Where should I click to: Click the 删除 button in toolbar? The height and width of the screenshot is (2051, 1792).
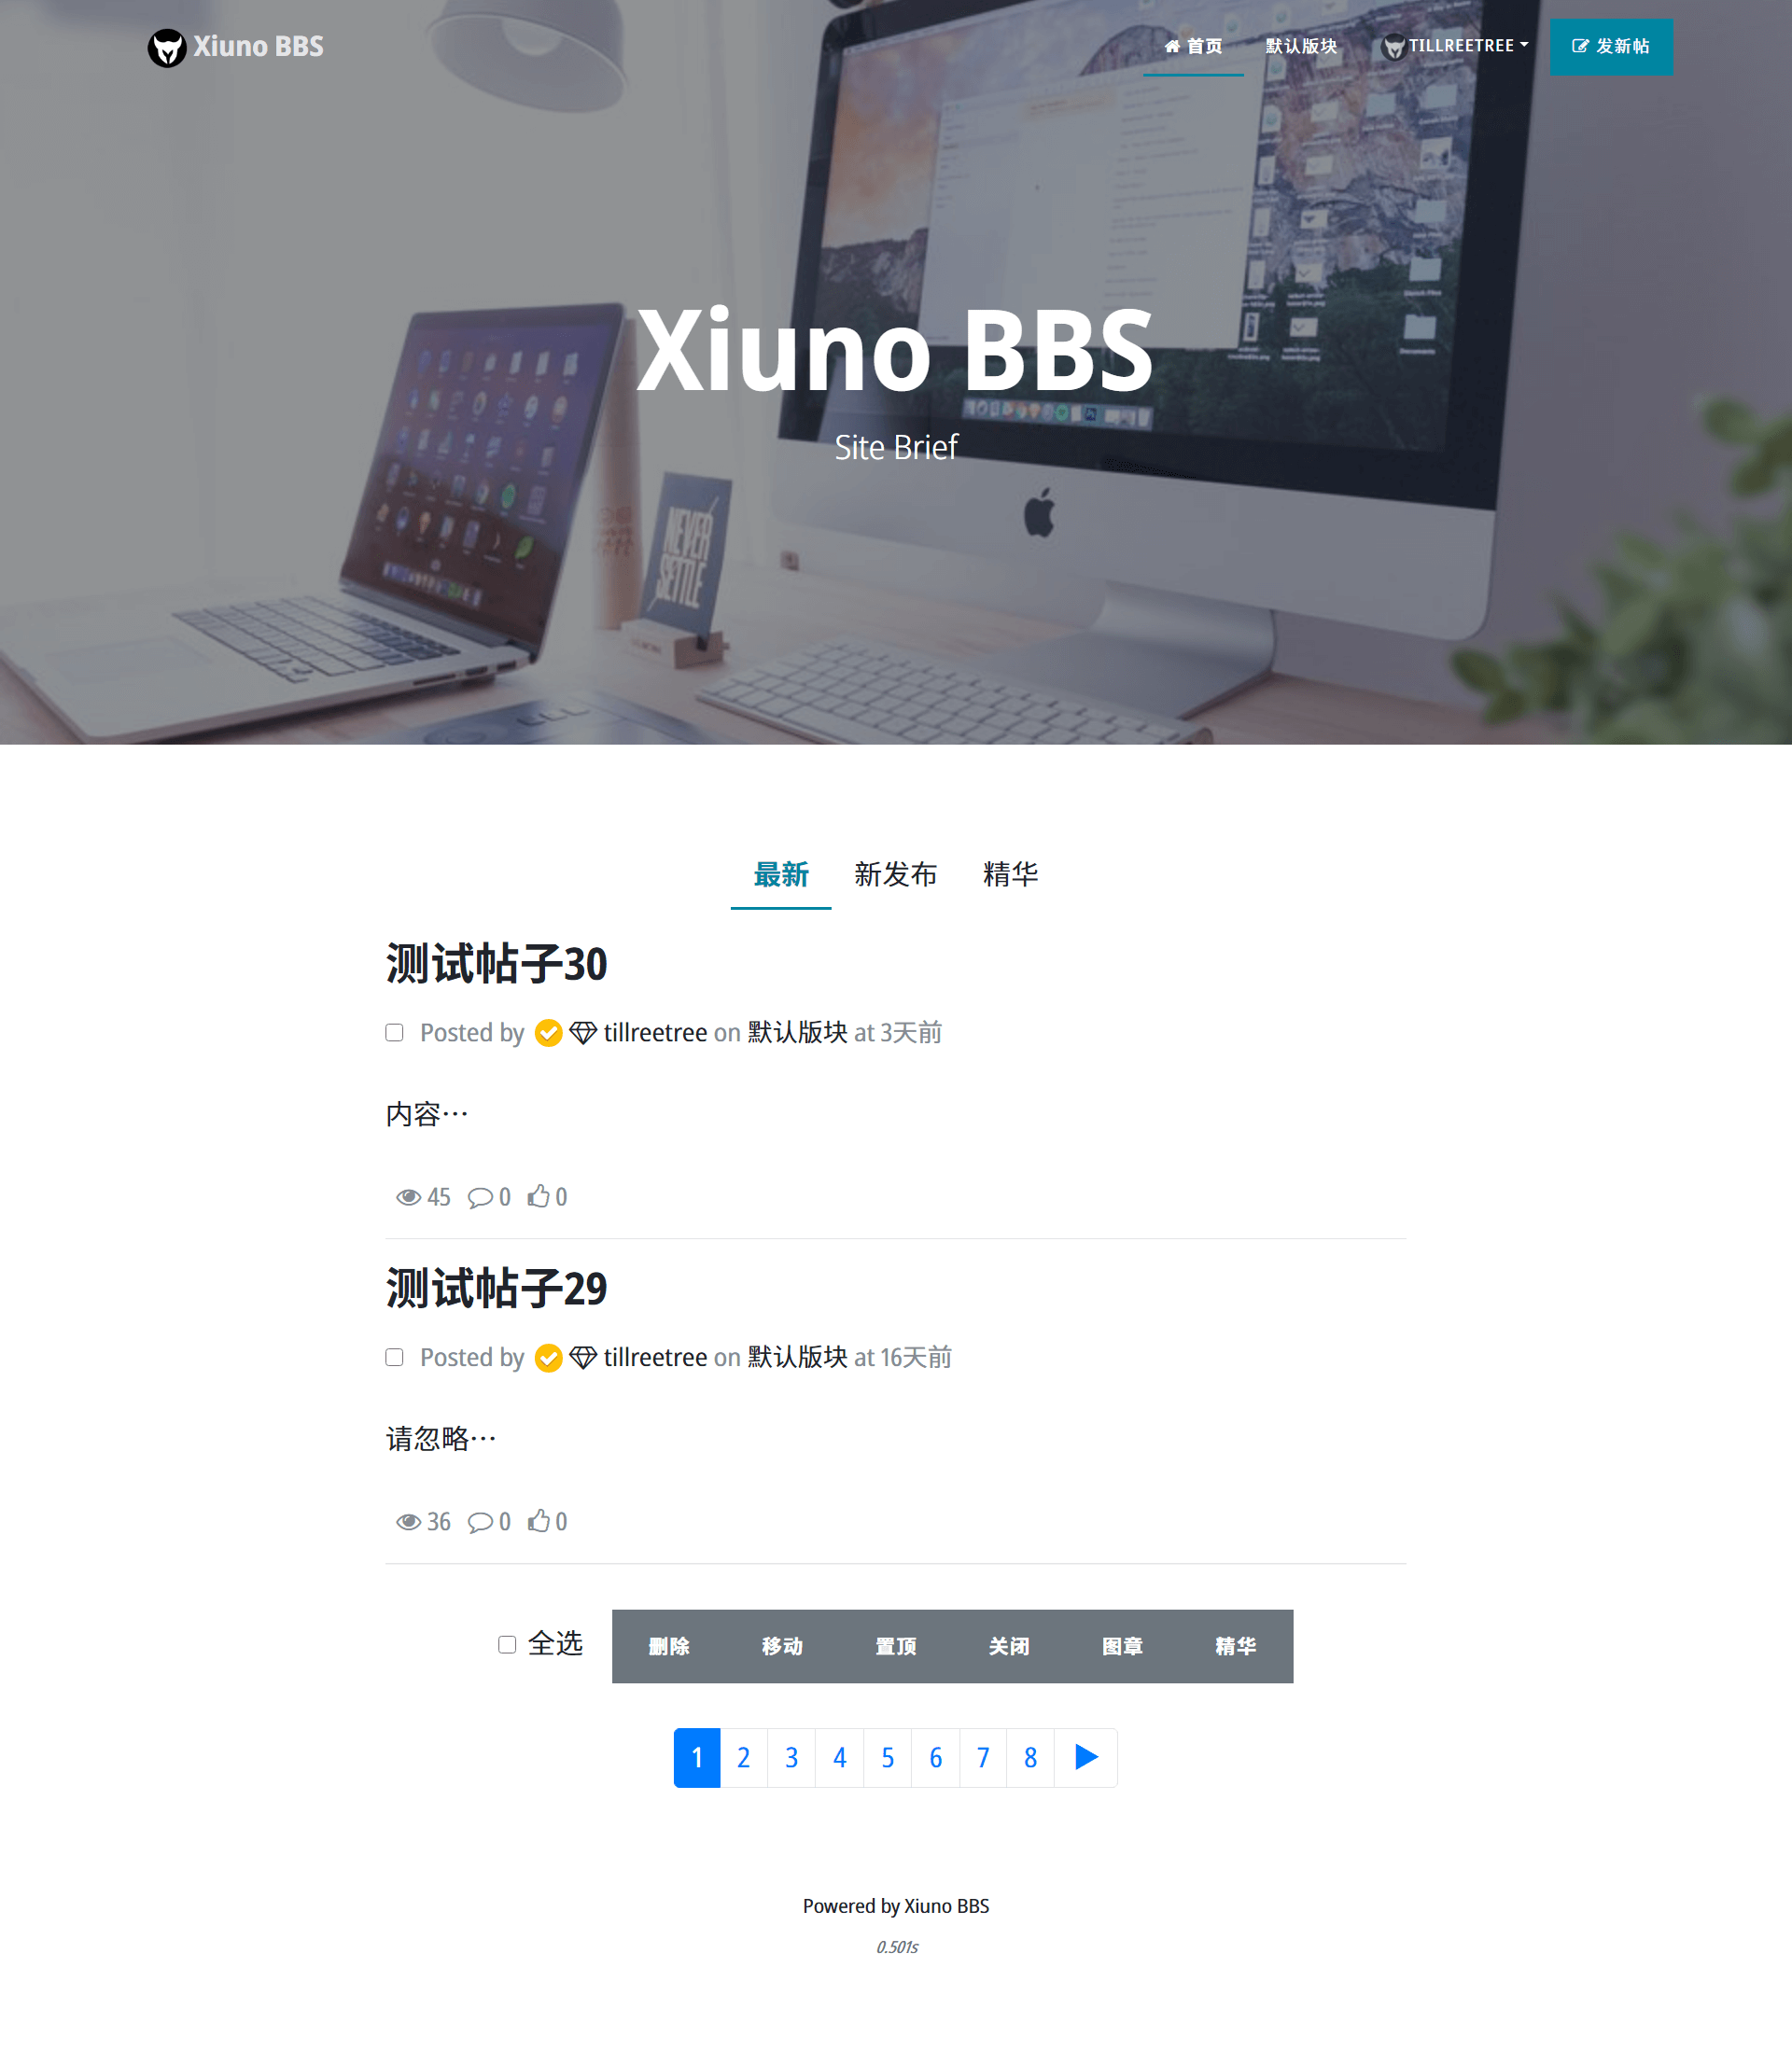click(668, 1645)
